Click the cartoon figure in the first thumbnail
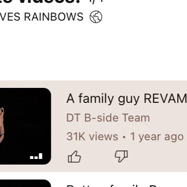This screenshot has width=187, height=187. (2, 123)
